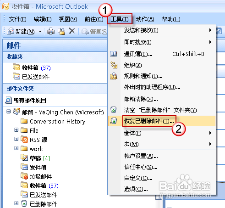Click the 邮件文件夹 section header
Image resolution: width=225 pixels, height=208 pixels.
[x=55, y=89]
